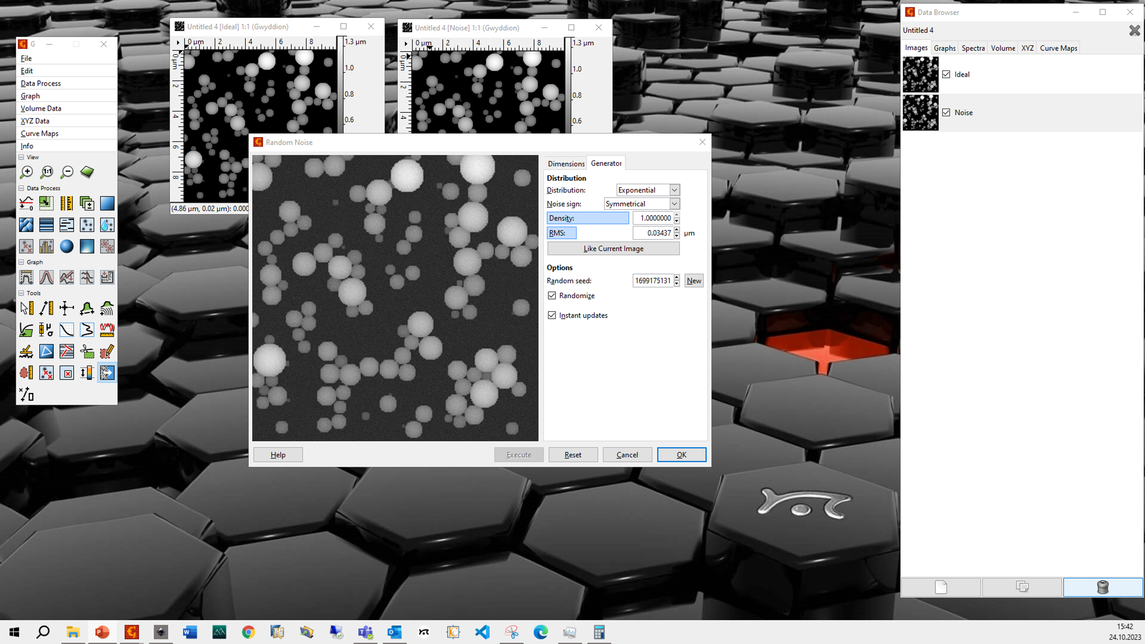Open the Volume Data menu
The height and width of the screenshot is (644, 1145).
pos(41,109)
